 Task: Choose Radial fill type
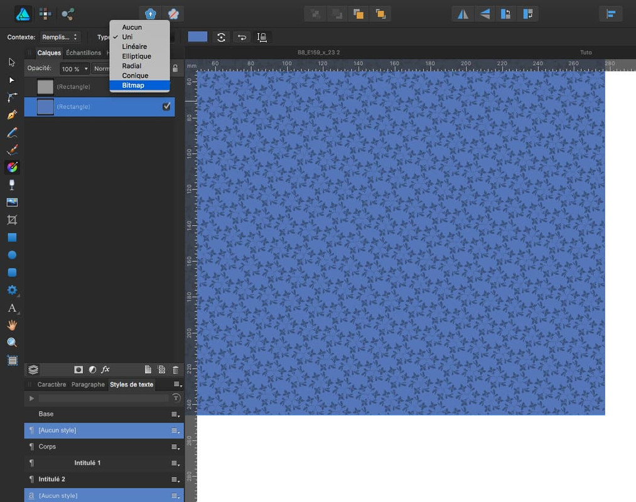[139, 66]
